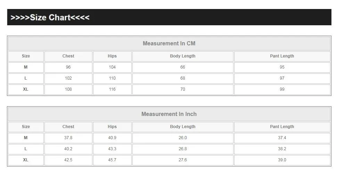Select the Measurement In CM table header
337x171 pixels.
pos(169,44)
